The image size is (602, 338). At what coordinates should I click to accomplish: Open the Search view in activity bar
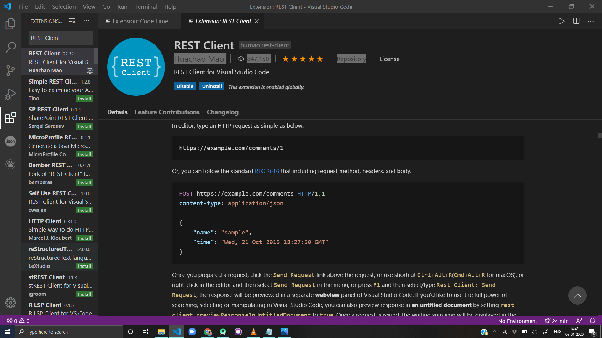pos(11,47)
